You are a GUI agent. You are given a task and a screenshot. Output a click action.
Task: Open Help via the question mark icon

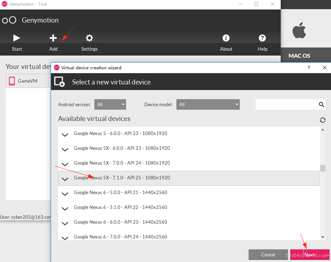(x=262, y=38)
